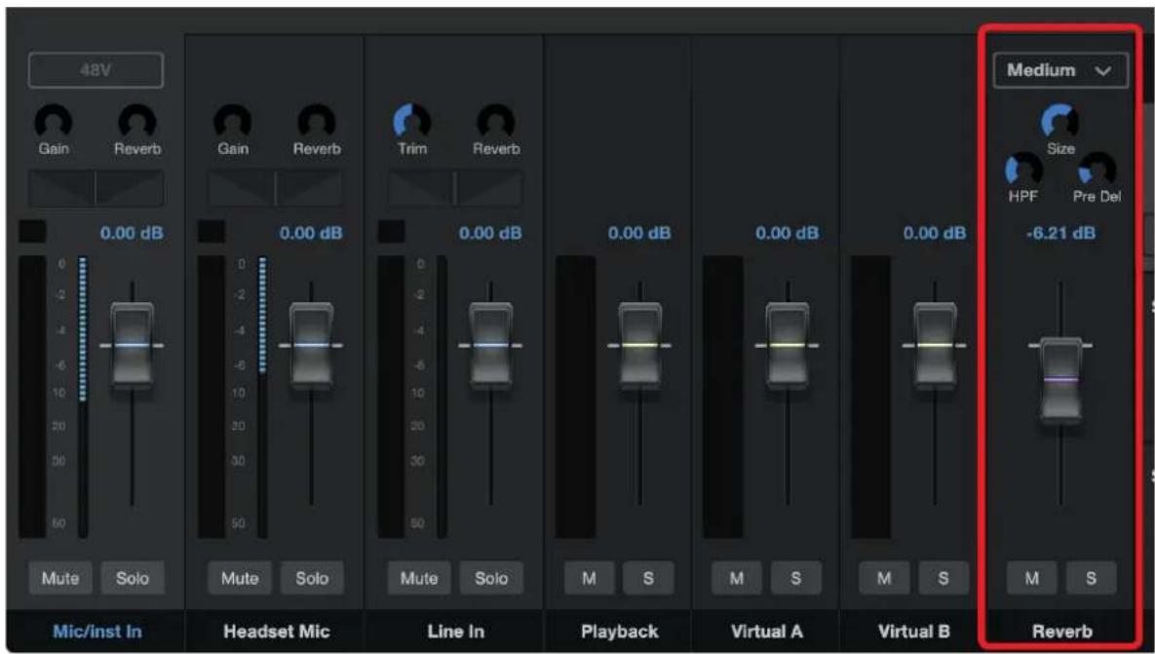Mute the Virtual A channel
The height and width of the screenshot is (654, 1155).
tap(737, 578)
